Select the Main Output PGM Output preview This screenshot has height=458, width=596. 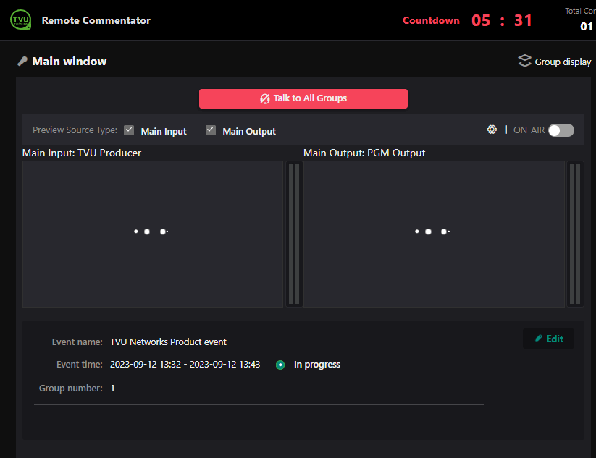point(434,234)
